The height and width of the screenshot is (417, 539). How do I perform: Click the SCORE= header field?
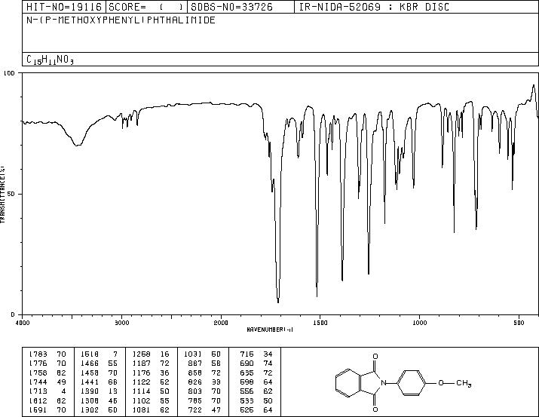146,7
